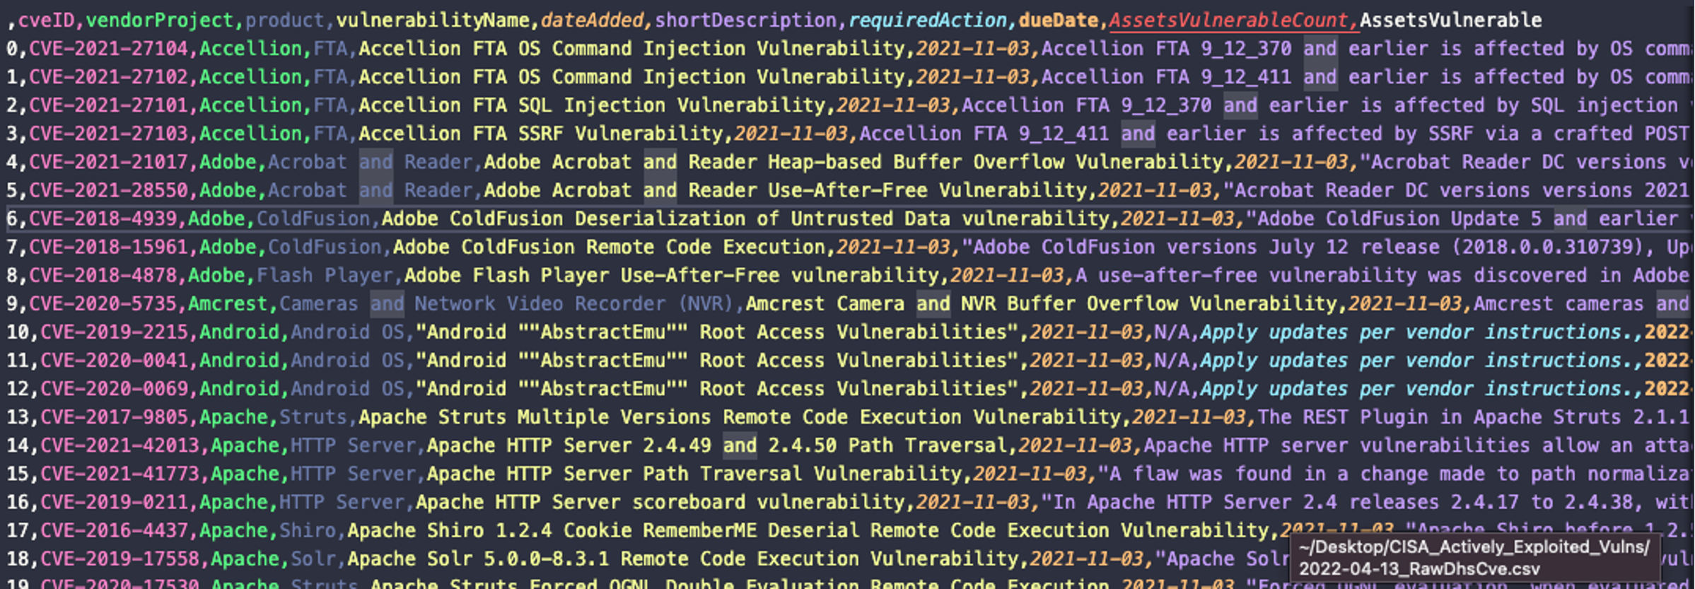
Task: Click the AssetsVulnerable final header
Action: [1450, 21]
